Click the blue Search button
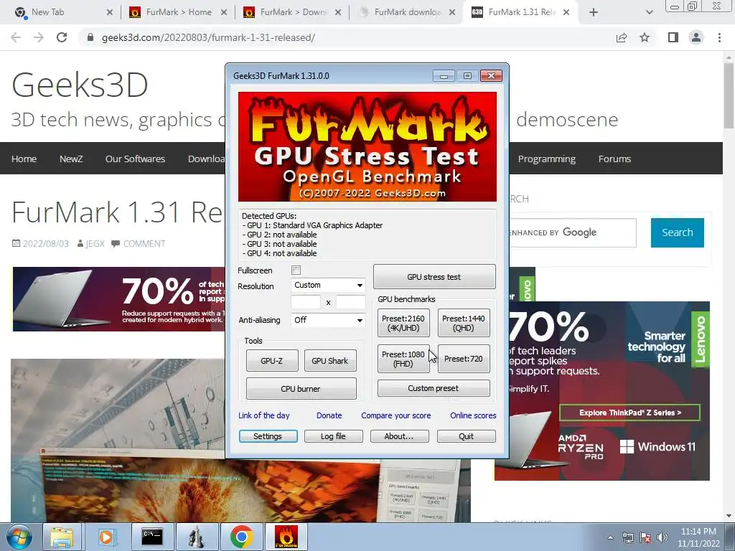This screenshot has width=735, height=551. click(678, 232)
